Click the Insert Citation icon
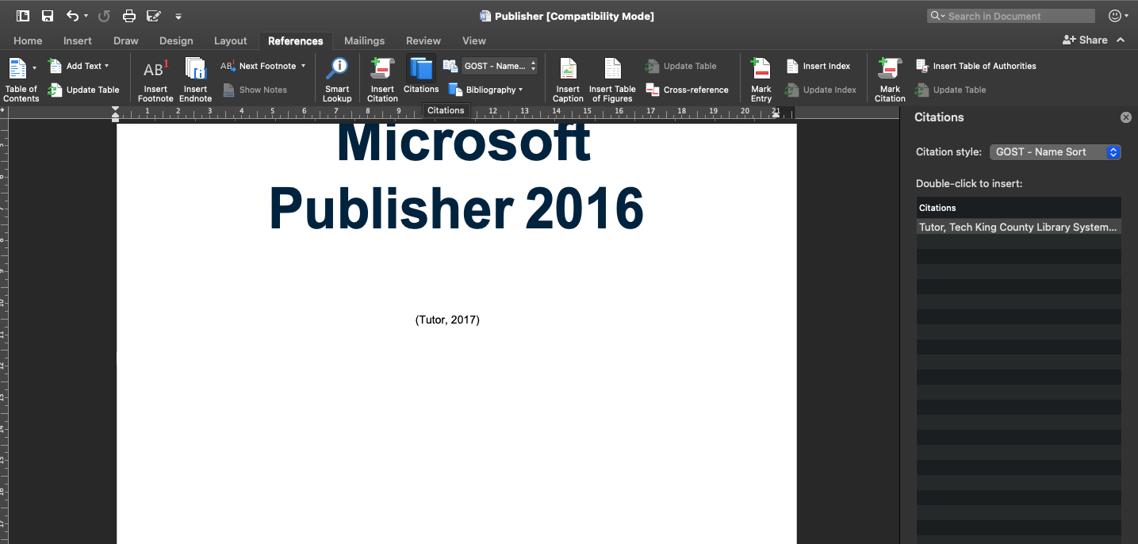 pyautogui.click(x=382, y=69)
